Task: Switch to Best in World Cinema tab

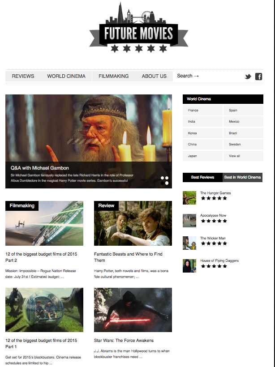Action: pyautogui.click(x=242, y=177)
